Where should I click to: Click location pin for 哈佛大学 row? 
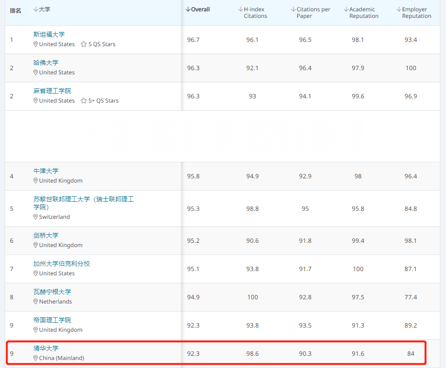coord(35,72)
